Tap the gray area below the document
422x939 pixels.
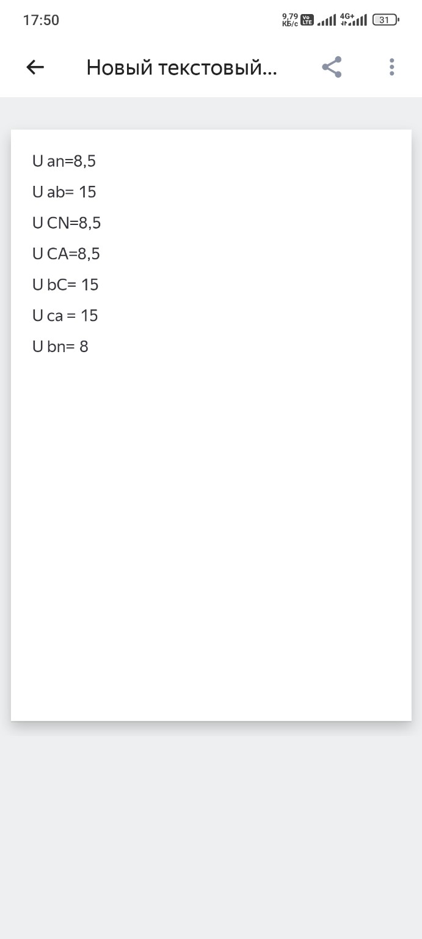click(211, 831)
